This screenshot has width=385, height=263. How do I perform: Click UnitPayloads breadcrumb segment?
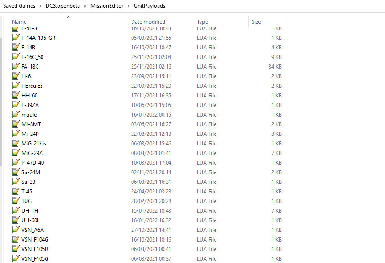(149, 6)
